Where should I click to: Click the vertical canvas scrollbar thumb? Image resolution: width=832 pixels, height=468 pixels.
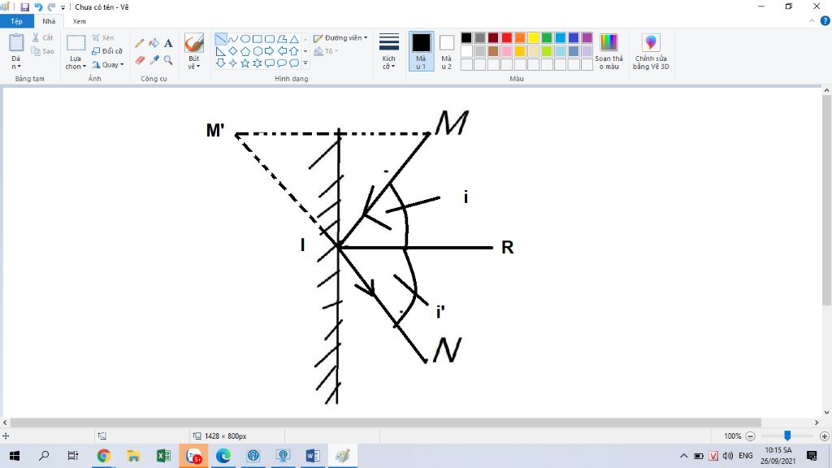click(826, 201)
